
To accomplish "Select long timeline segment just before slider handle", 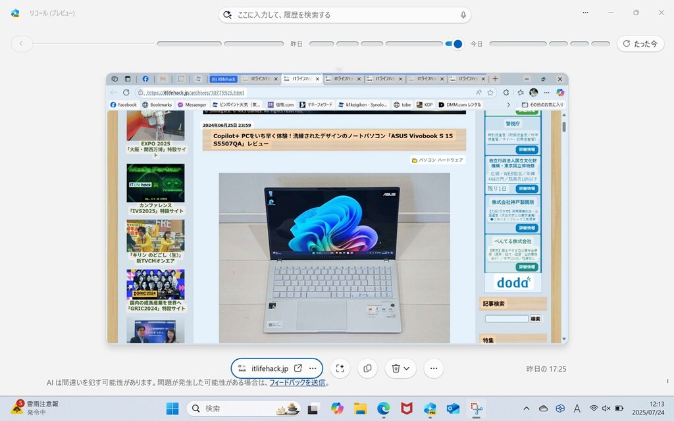I will (414, 44).
